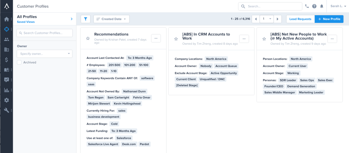
Task: Open the notifications bell
Action: point(322,6)
